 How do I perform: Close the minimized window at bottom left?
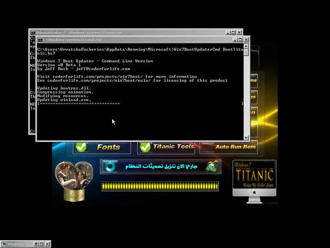(x=48, y=244)
